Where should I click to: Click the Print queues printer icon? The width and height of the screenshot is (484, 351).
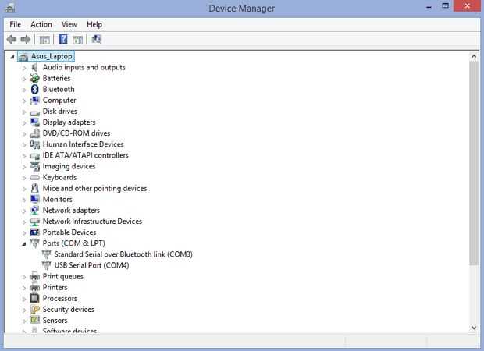click(34, 276)
